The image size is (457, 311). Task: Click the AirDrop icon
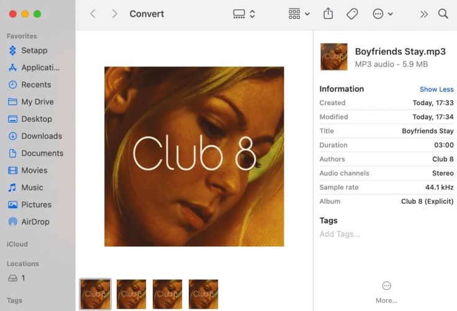(12, 222)
